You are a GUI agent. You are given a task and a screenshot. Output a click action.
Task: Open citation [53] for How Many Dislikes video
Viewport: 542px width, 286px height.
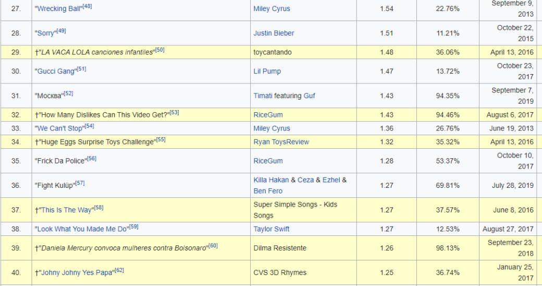(174, 113)
